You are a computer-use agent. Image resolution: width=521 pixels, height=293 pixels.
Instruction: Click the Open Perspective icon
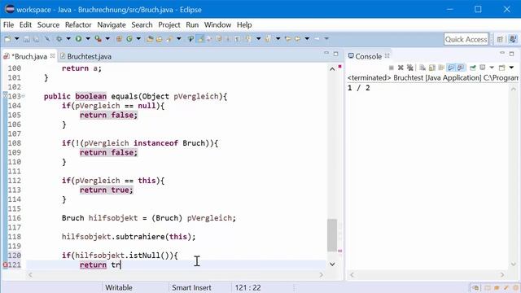pyautogui.click(x=500, y=39)
